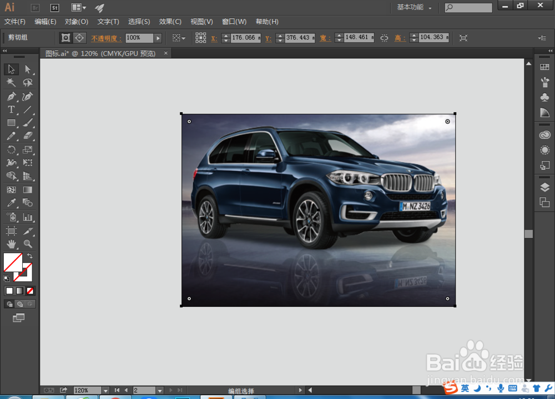Click the 不透明度 opacity label link
The height and width of the screenshot is (399, 555).
105,38
